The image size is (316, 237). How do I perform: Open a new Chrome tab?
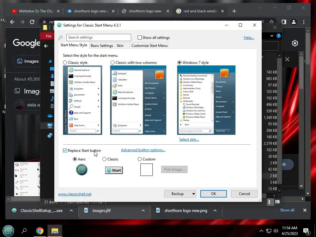[x=234, y=11]
